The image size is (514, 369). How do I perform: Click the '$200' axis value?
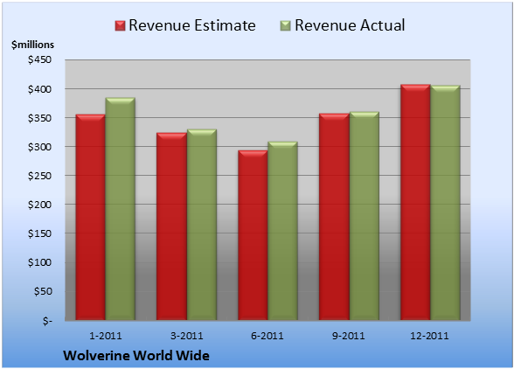pos(40,205)
